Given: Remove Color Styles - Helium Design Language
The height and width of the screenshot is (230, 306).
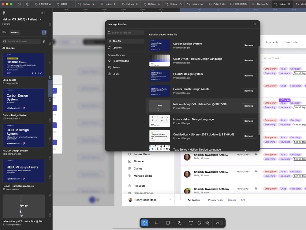Looking at the screenshot, I should tap(248, 60).
